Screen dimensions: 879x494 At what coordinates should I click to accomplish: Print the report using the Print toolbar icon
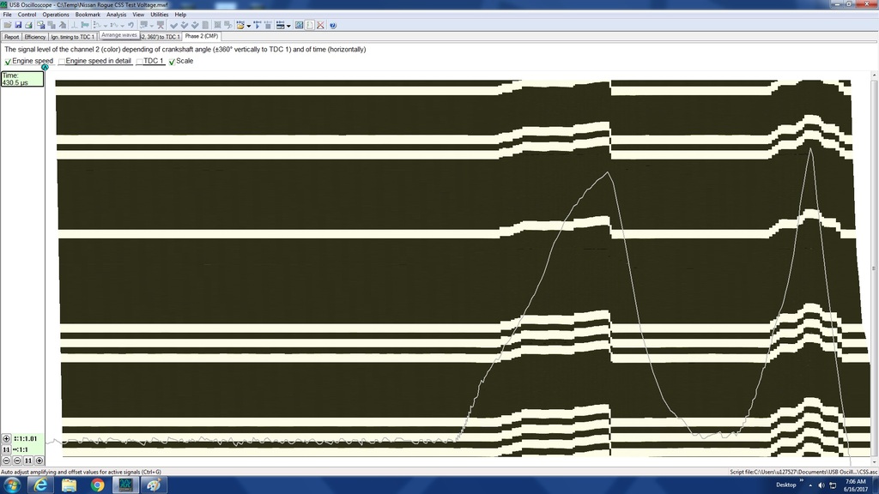(28, 25)
